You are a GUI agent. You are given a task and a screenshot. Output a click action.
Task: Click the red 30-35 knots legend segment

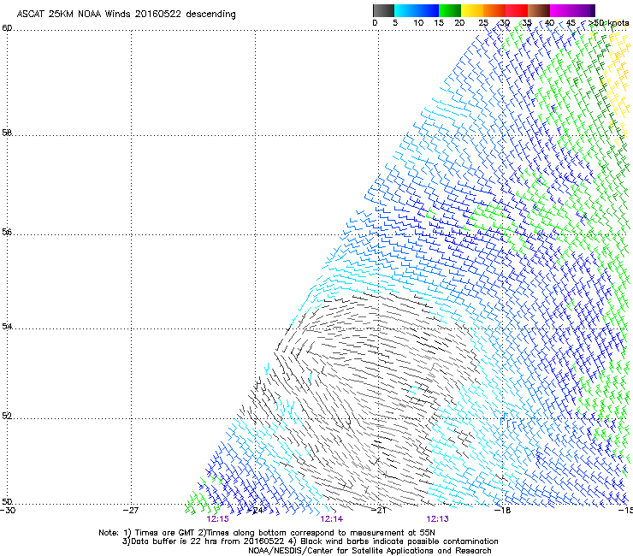click(x=517, y=10)
